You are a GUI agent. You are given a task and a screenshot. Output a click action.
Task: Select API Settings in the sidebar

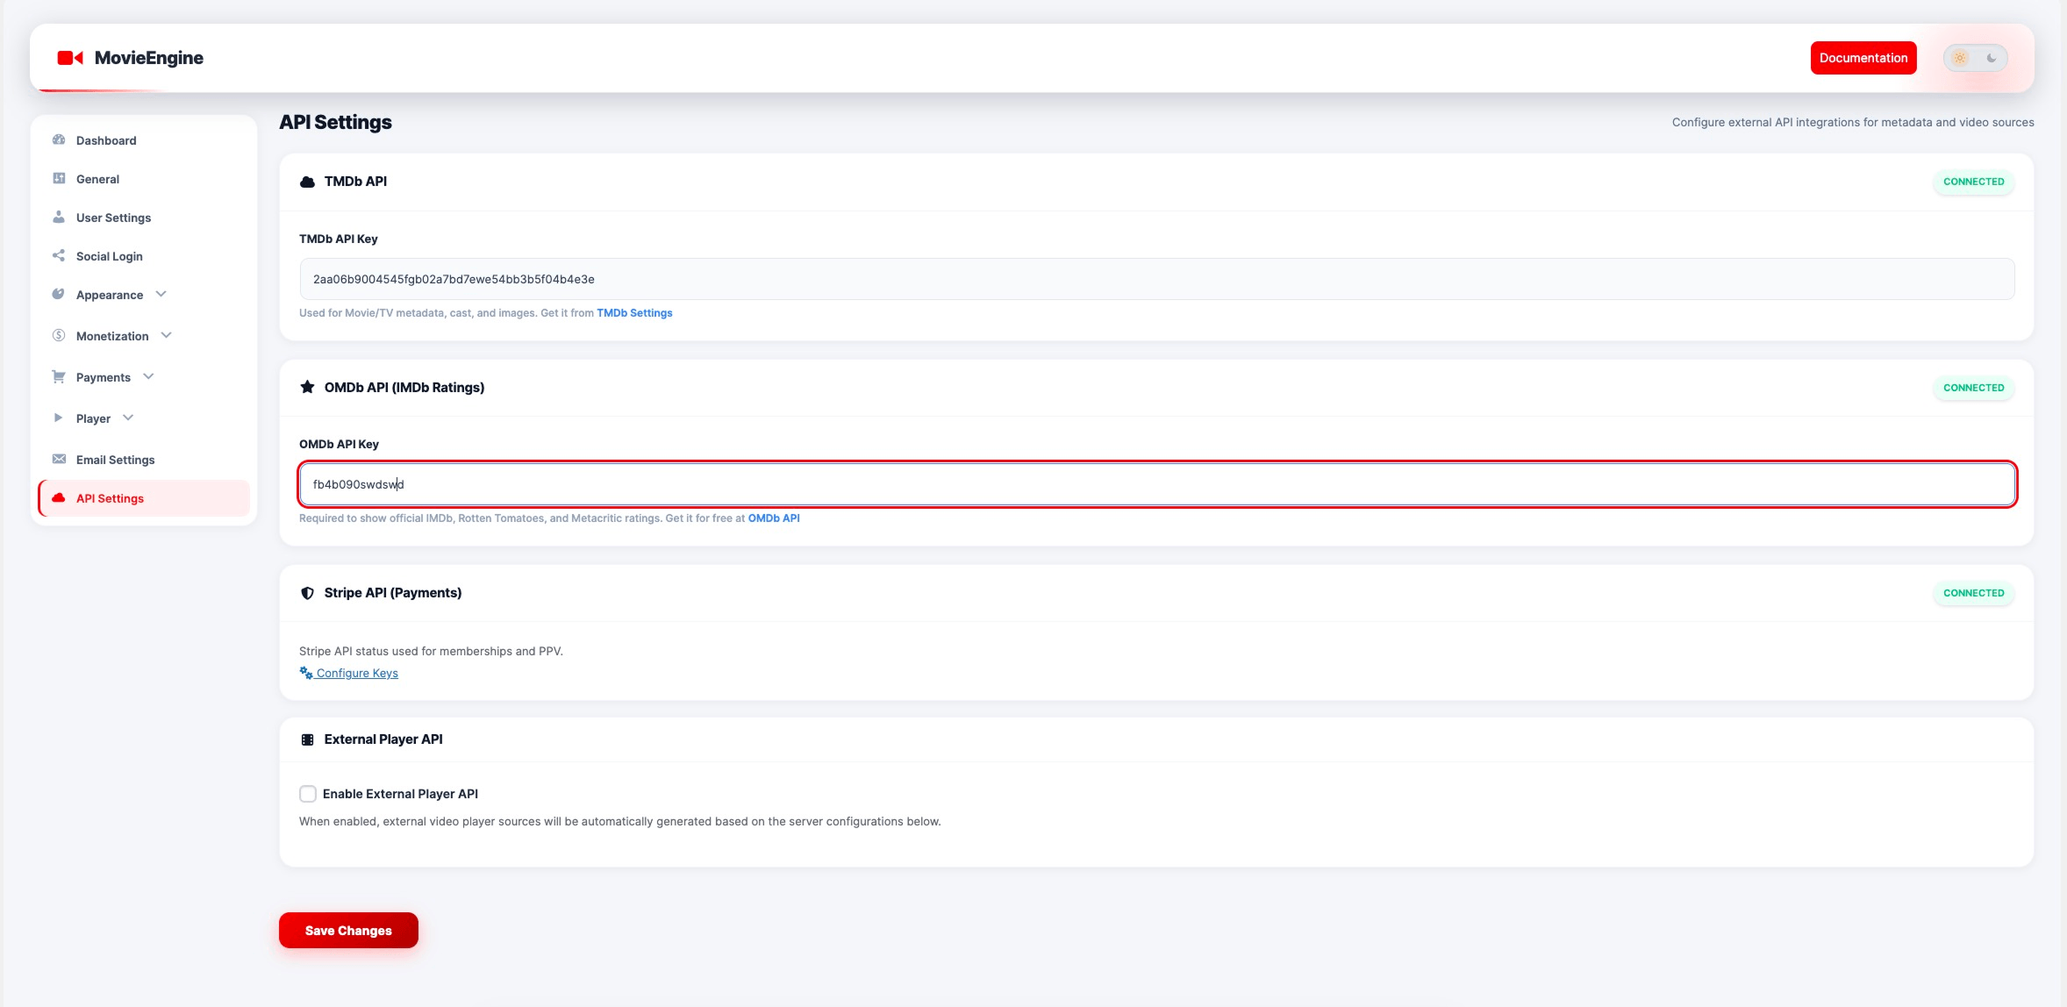(109, 497)
